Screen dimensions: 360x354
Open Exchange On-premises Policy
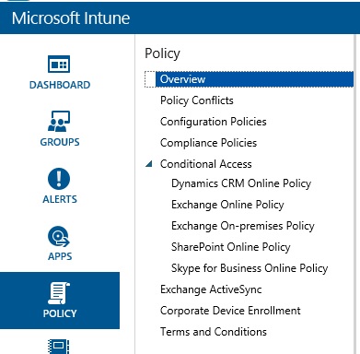(243, 226)
